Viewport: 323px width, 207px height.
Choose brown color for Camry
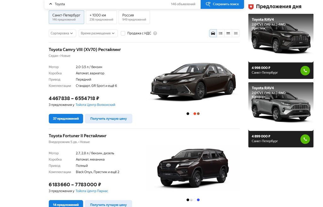[x=198, y=114]
